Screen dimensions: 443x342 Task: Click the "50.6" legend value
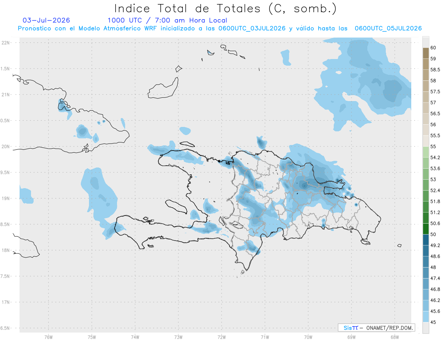tap(435, 223)
